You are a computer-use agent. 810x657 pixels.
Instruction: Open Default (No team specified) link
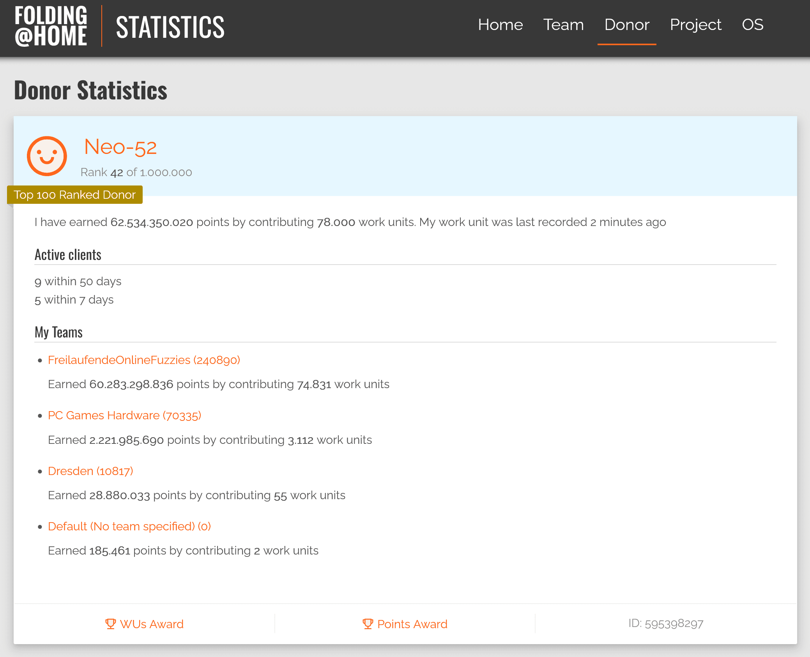(129, 526)
